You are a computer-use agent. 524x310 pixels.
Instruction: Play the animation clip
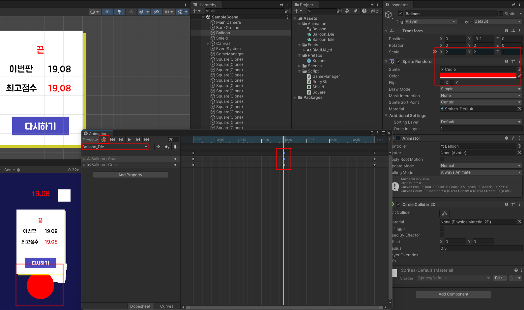(x=130, y=140)
